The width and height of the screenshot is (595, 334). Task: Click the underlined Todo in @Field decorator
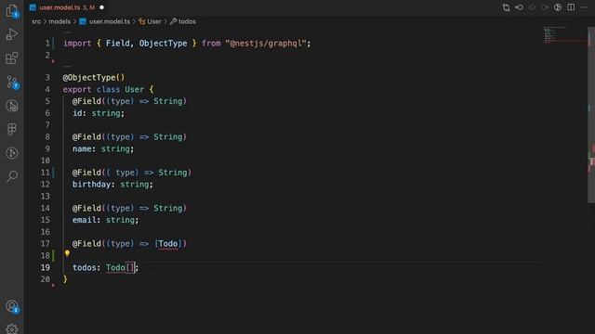[x=167, y=243]
